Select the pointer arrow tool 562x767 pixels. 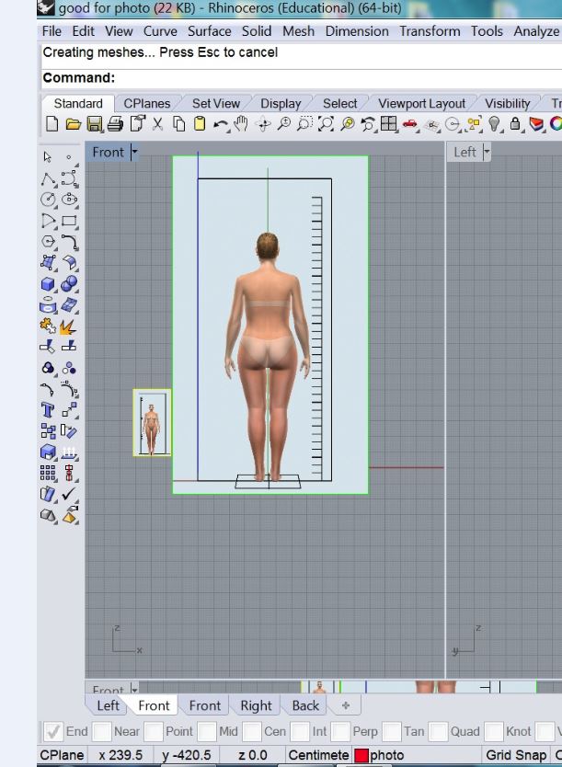point(48,157)
